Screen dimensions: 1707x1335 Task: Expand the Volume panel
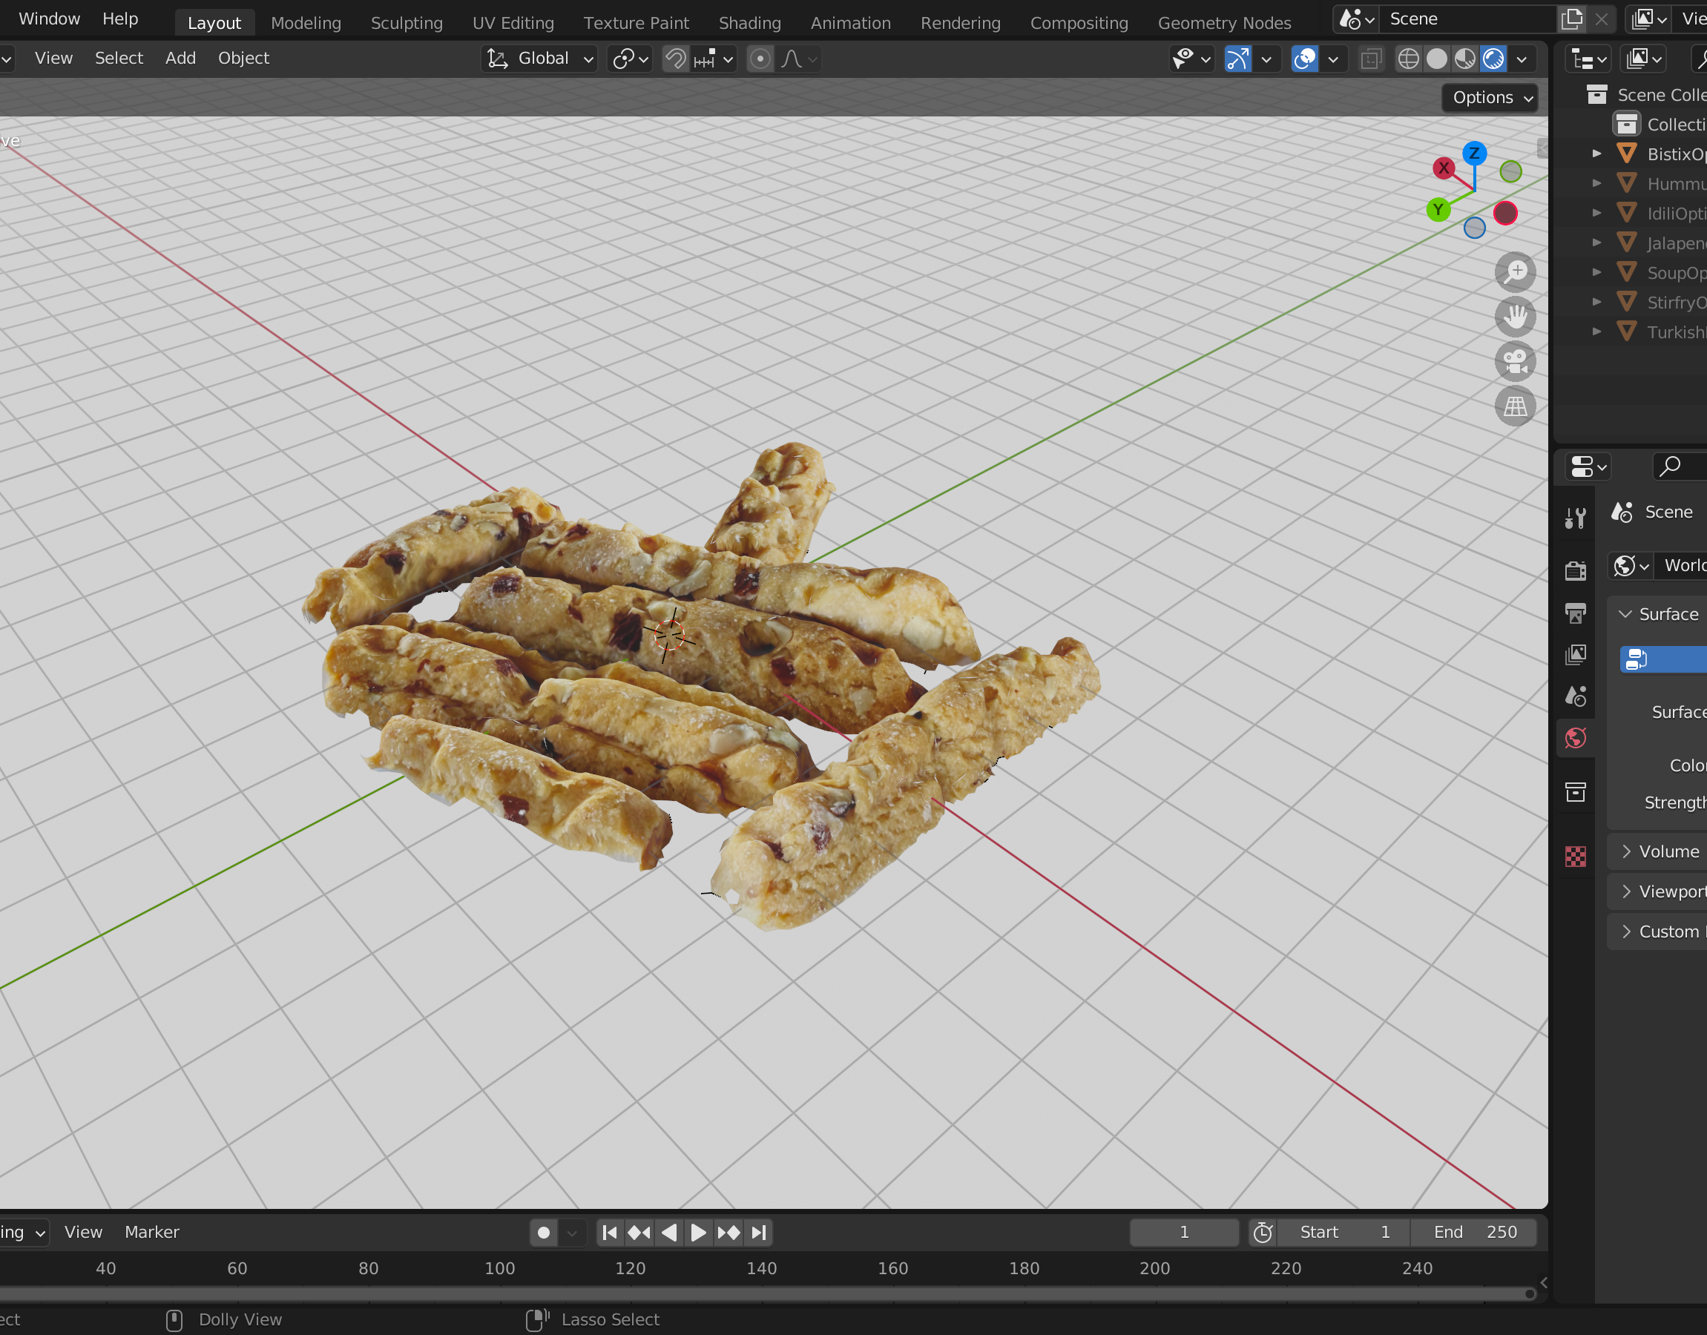pos(1668,851)
